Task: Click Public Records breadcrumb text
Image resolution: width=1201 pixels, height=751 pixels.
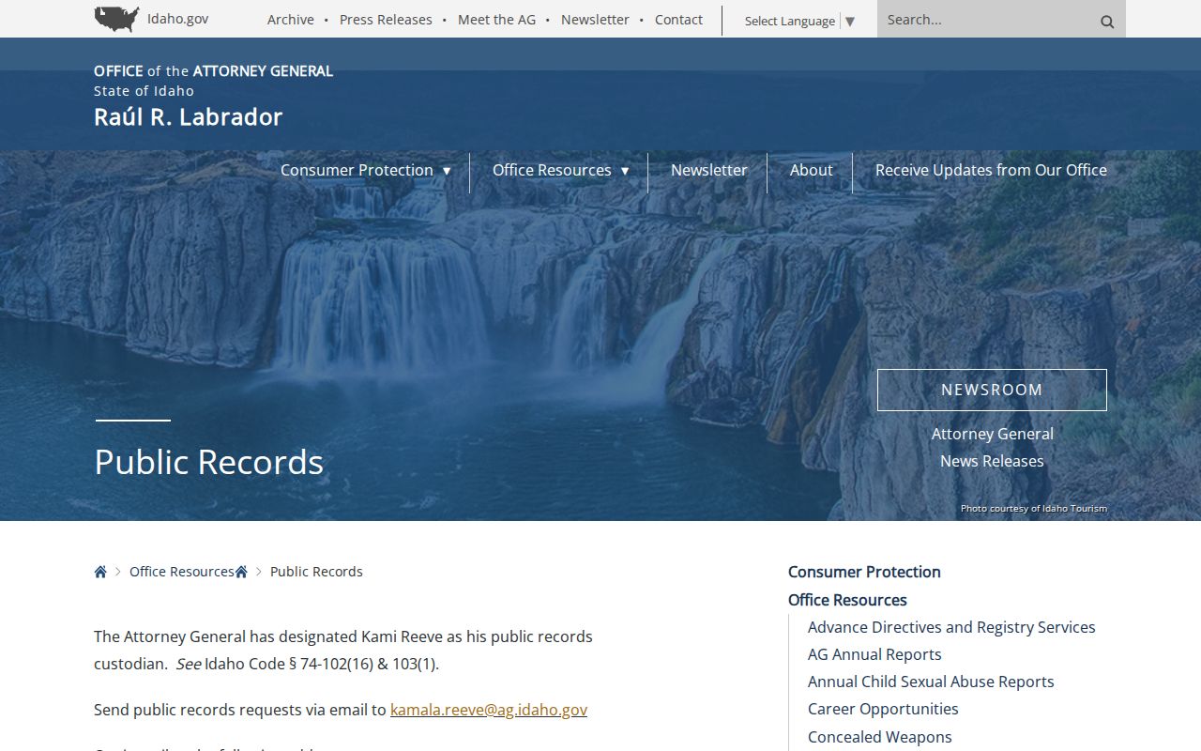Action: (x=316, y=572)
